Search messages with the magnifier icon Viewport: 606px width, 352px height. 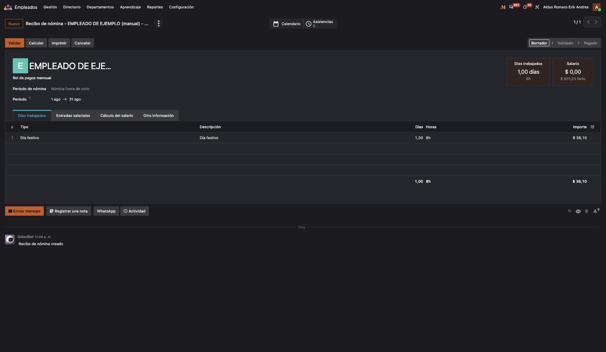(x=570, y=211)
